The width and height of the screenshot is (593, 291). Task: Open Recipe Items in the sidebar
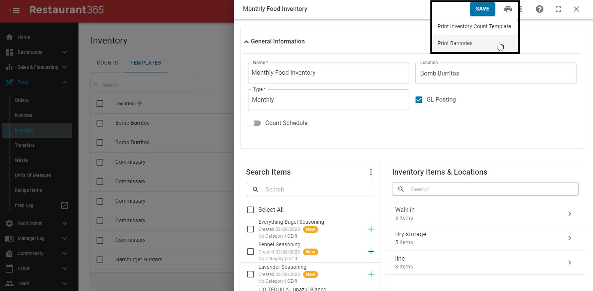click(x=29, y=190)
